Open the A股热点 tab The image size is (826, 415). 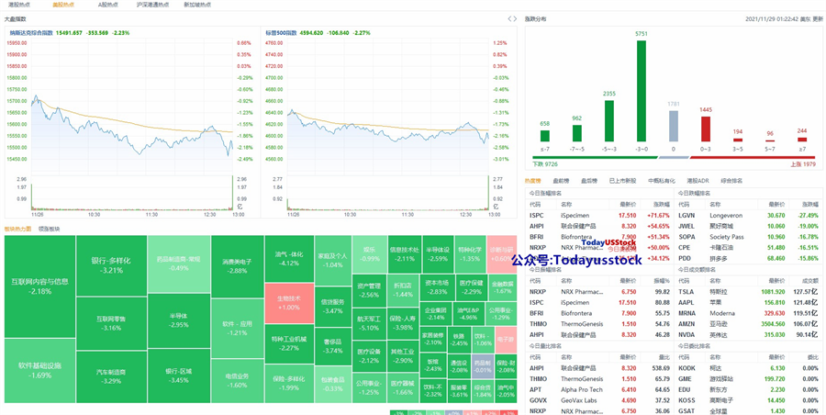click(107, 5)
